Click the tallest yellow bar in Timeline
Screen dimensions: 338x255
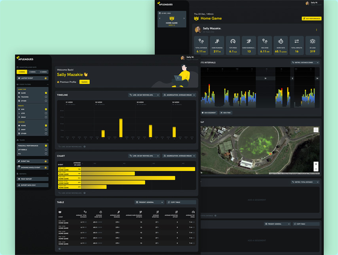[121, 128]
